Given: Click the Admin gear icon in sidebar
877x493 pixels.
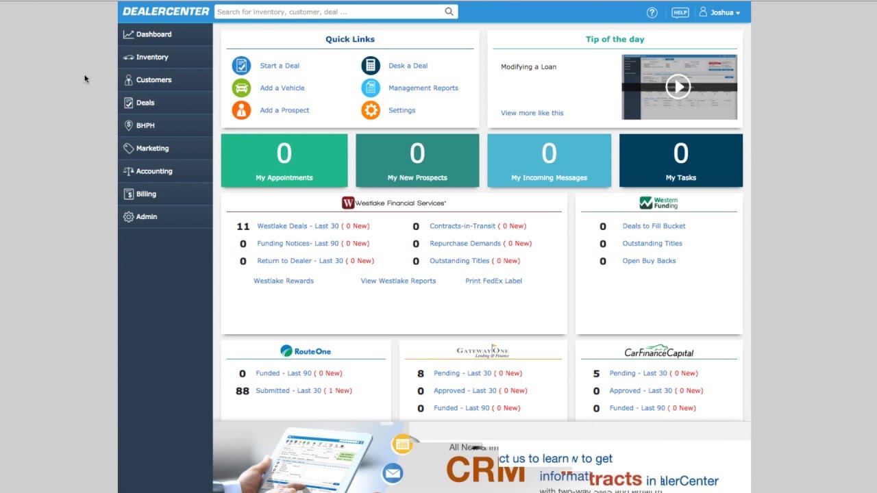Looking at the screenshot, I should tap(128, 216).
